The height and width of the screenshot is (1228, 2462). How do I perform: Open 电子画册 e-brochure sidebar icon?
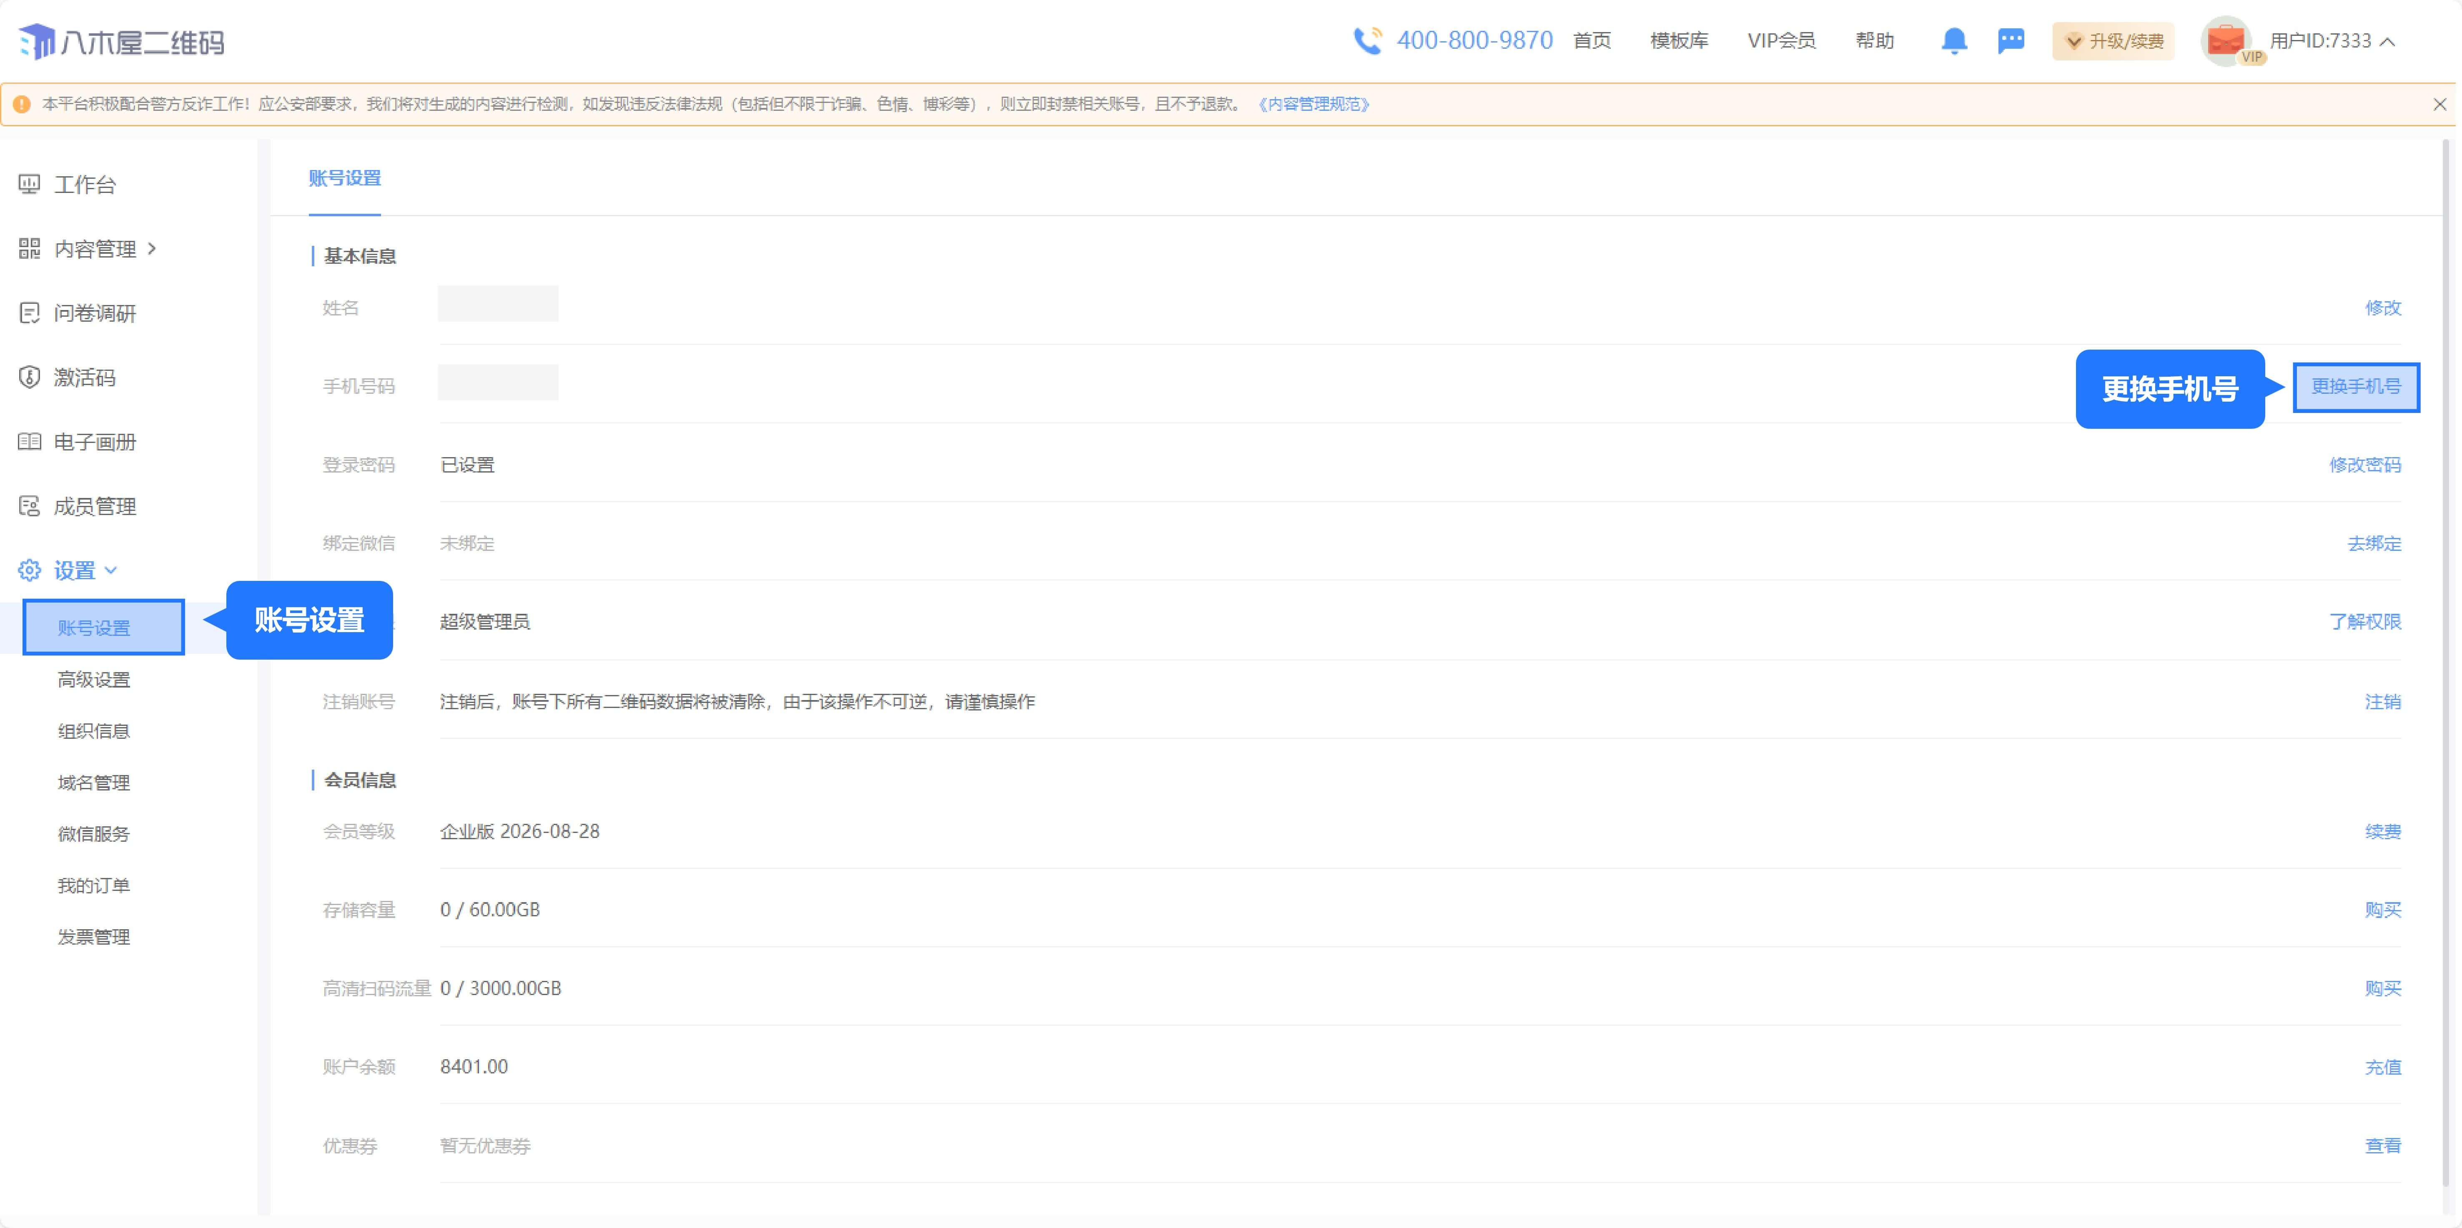pos(30,442)
